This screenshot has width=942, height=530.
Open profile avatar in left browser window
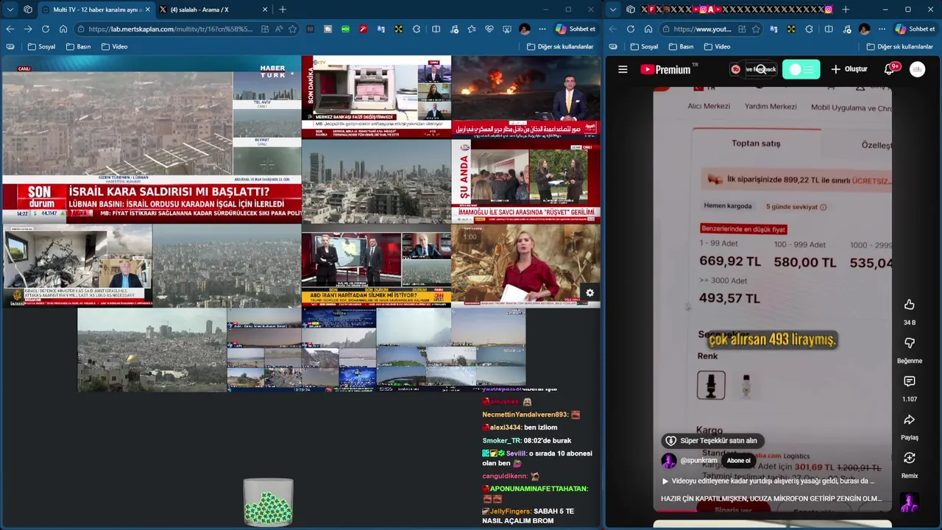point(524,29)
